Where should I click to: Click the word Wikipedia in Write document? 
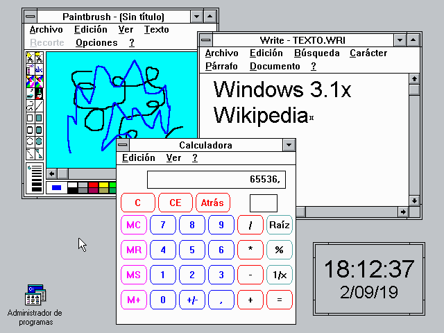(x=261, y=115)
